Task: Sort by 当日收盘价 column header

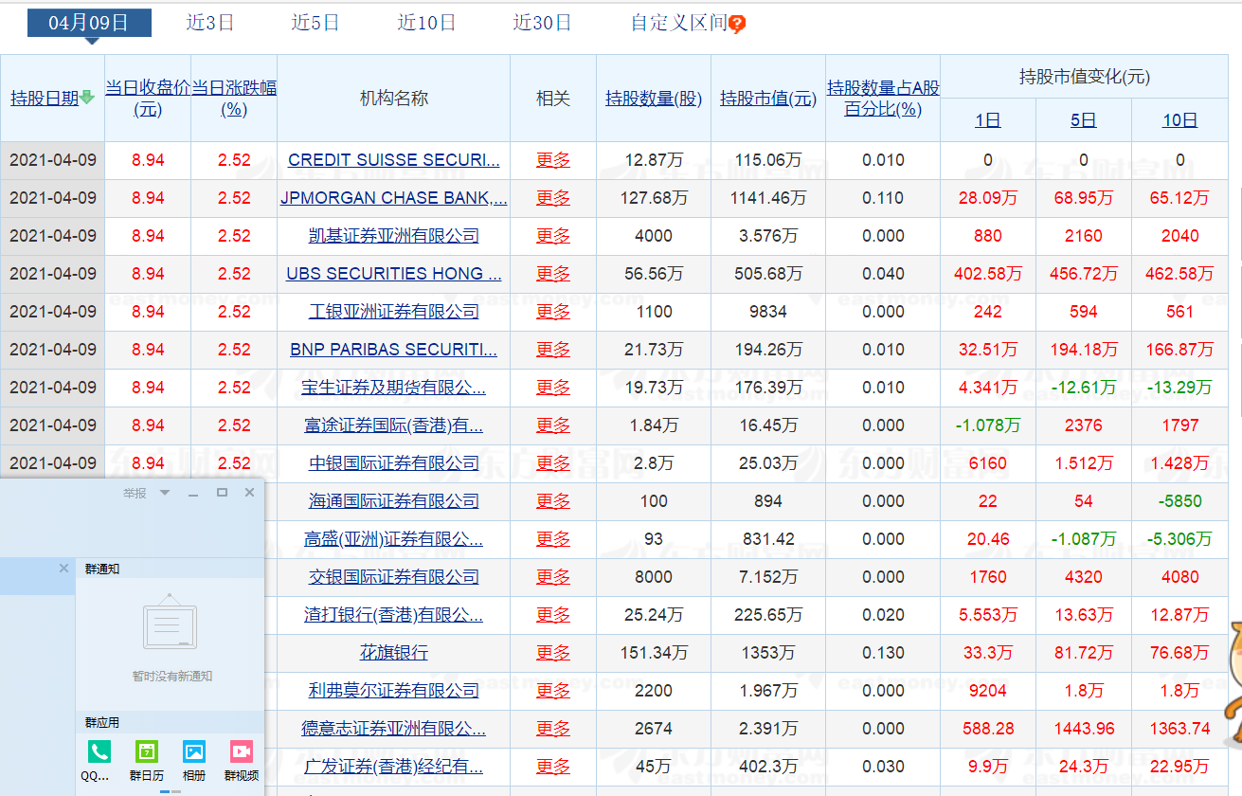Action: pyautogui.click(x=148, y=98)
